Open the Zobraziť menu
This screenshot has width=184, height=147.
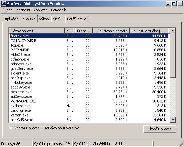[40, 10]
